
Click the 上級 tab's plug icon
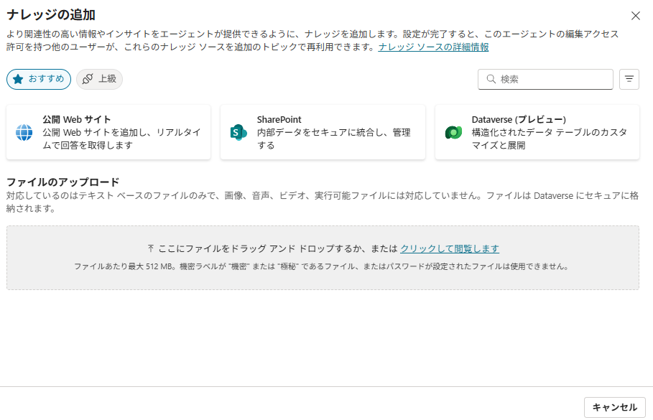click(x=88, y=79)
